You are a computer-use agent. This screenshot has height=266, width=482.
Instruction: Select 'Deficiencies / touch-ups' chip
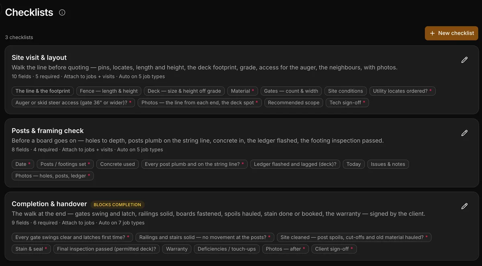pyautogui.click(x=227, y=249)
